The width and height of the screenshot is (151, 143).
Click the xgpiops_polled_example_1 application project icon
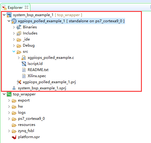click(14, 21)
